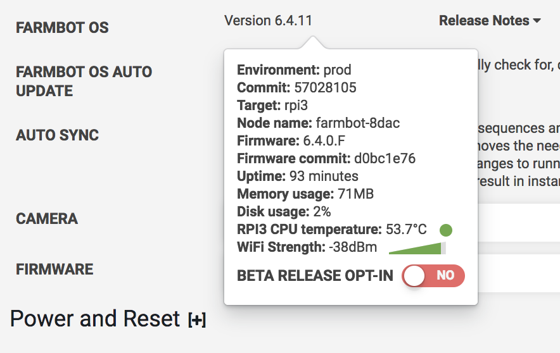560x353 pixels.
Task: Select the FARMBOT OS setting label
Action: [x=62, y=28]
